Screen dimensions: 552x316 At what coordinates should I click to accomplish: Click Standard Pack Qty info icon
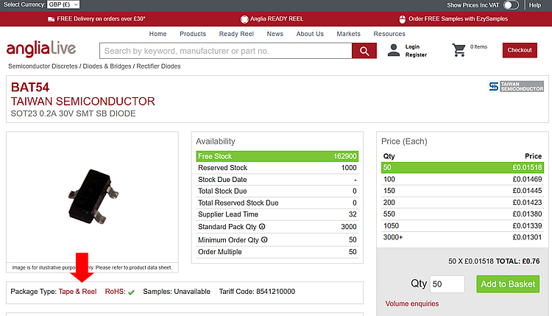(x=262, y=227)
